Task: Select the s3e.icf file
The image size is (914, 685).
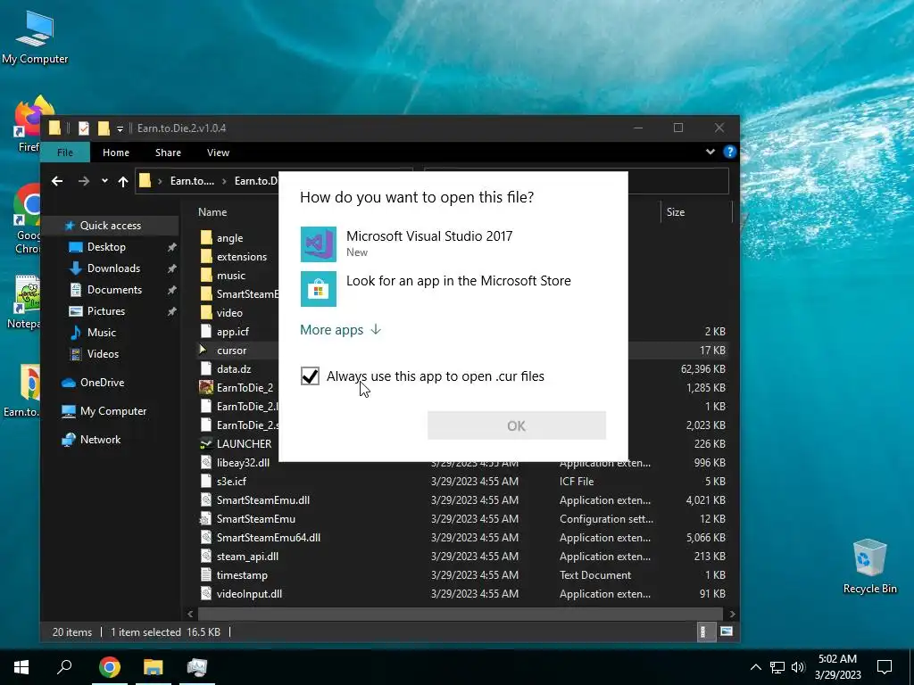Action: click(x=231, y=481)
